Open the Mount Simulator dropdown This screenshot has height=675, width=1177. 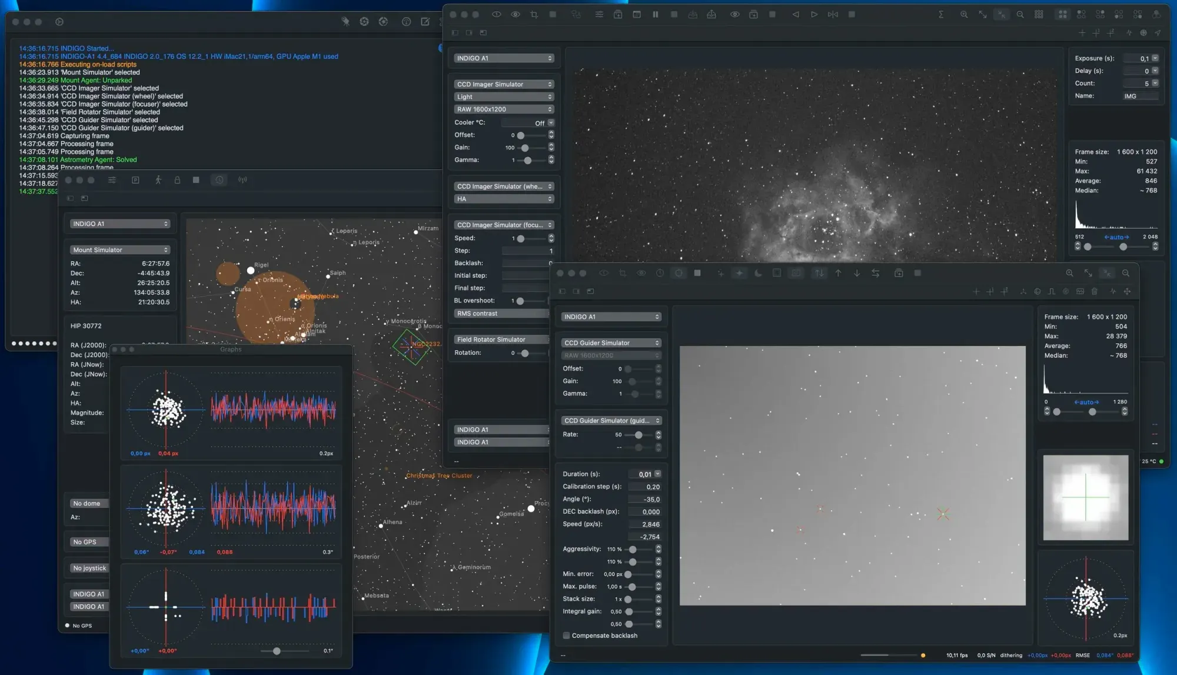point(120,250)
